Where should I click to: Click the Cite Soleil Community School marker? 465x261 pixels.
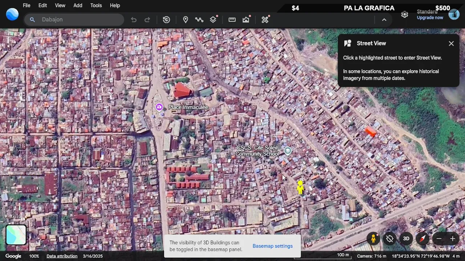point(288,151)
